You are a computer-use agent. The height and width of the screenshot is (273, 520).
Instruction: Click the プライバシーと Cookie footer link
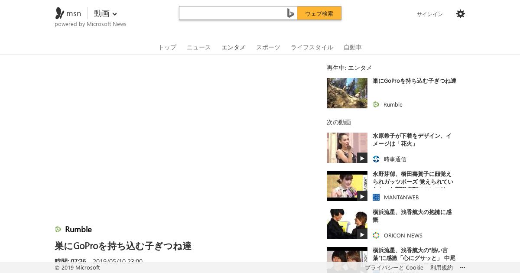pyautogui.click(x=394, y=267)
